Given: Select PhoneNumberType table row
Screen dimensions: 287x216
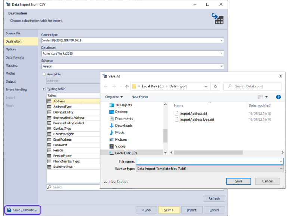Looking at the screenshot, I should [73, 161].
